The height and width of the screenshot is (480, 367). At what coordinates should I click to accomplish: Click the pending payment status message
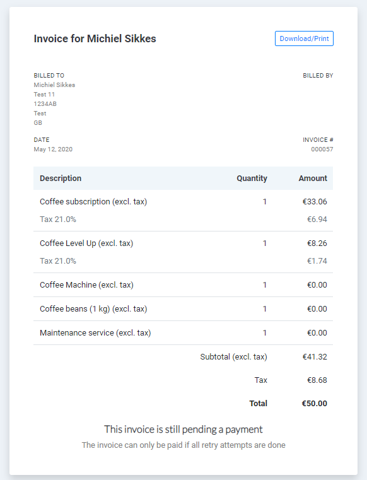[x=183, y=430]
